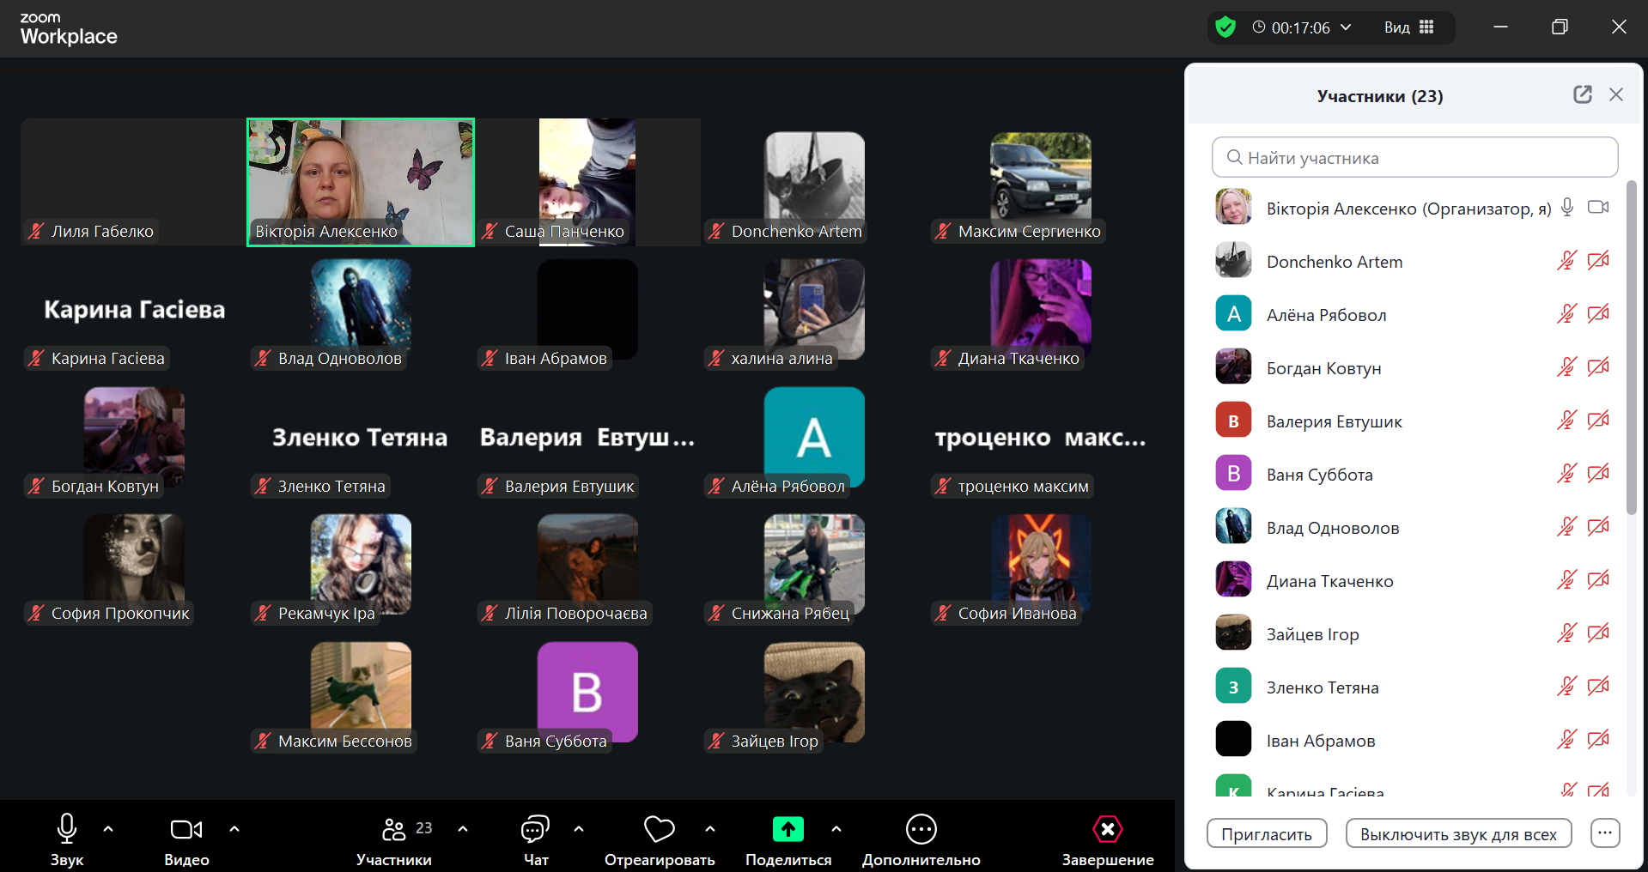Click the green Share screen icon

(x=788, y=829)
